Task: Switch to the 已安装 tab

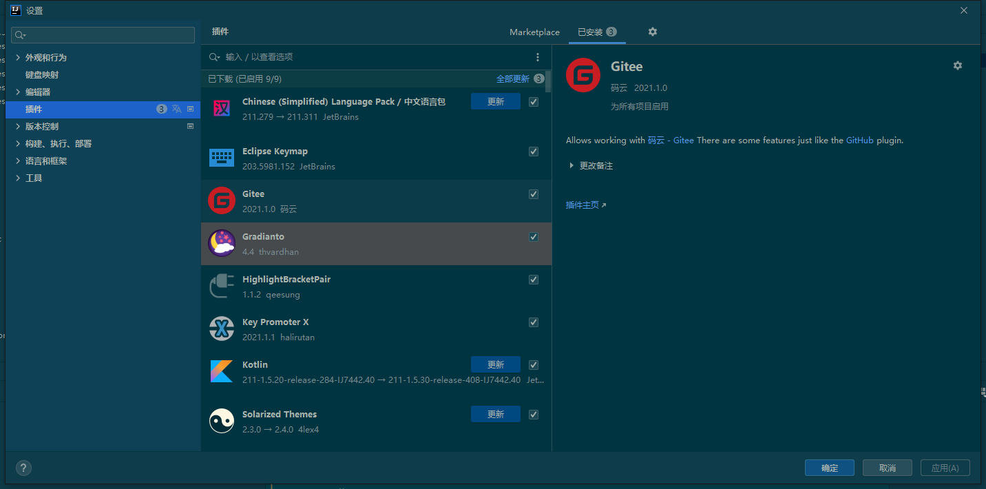Action: pyautogui.click(x=597, y=32)
